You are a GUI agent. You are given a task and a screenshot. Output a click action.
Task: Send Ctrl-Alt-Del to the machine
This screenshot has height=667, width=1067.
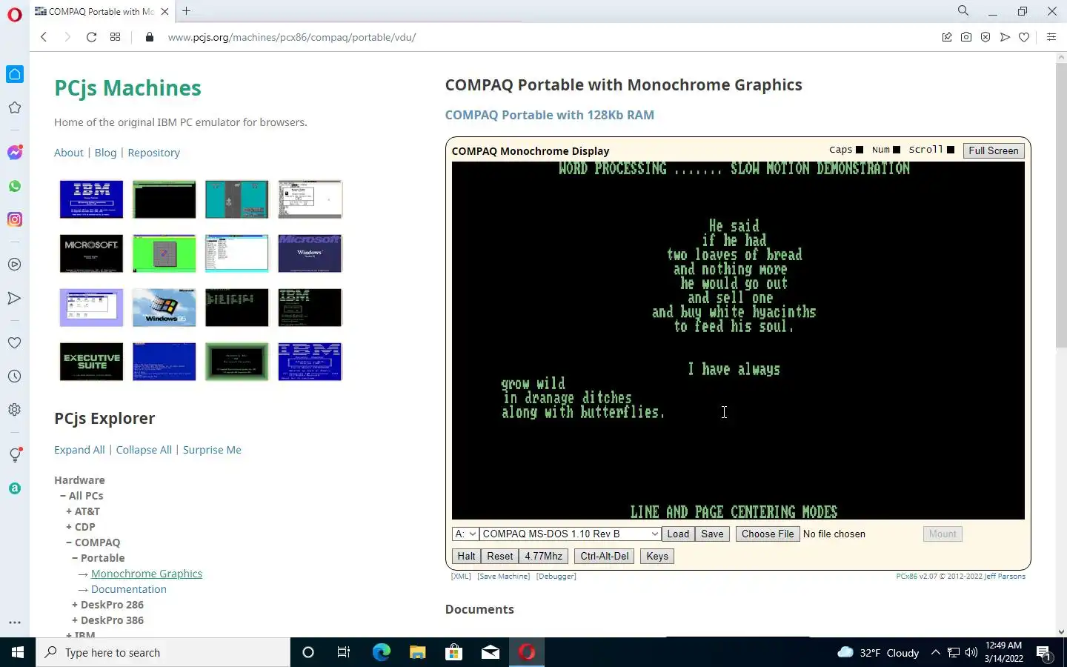tap(604, 556)
